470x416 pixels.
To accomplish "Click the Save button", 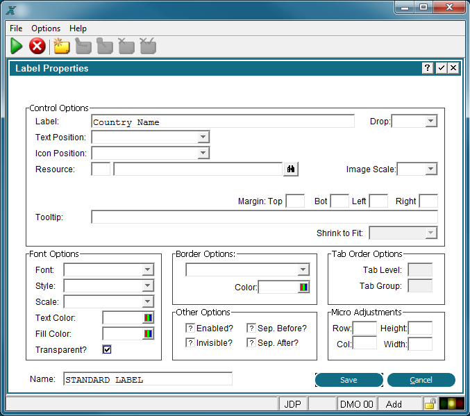I will pos(349,380).
